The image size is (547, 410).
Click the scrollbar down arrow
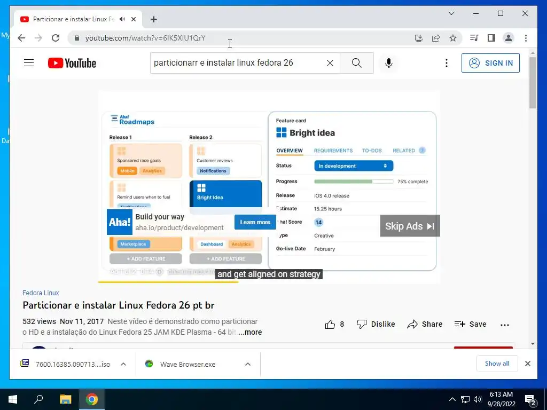pos(533,344)
